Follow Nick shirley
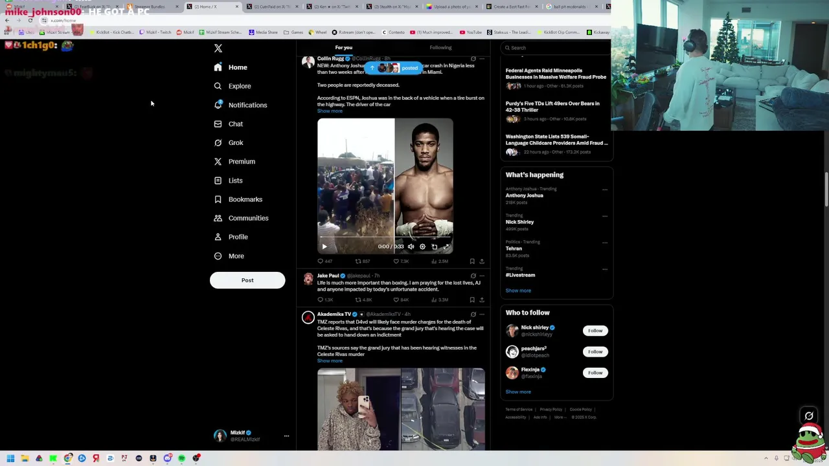Screen dimensions: 829x466 tap(595, 331)
